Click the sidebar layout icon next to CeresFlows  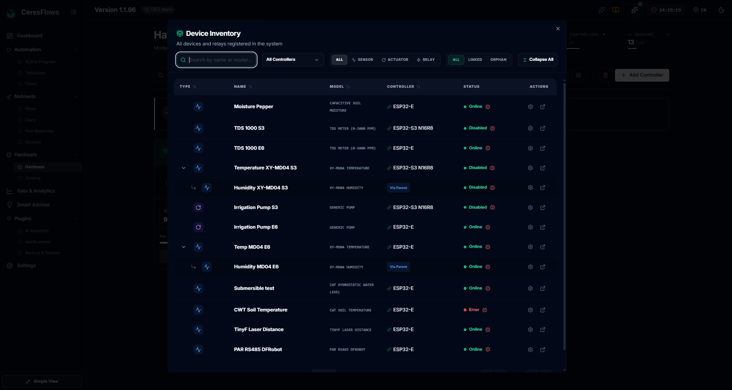pos(74,12)
